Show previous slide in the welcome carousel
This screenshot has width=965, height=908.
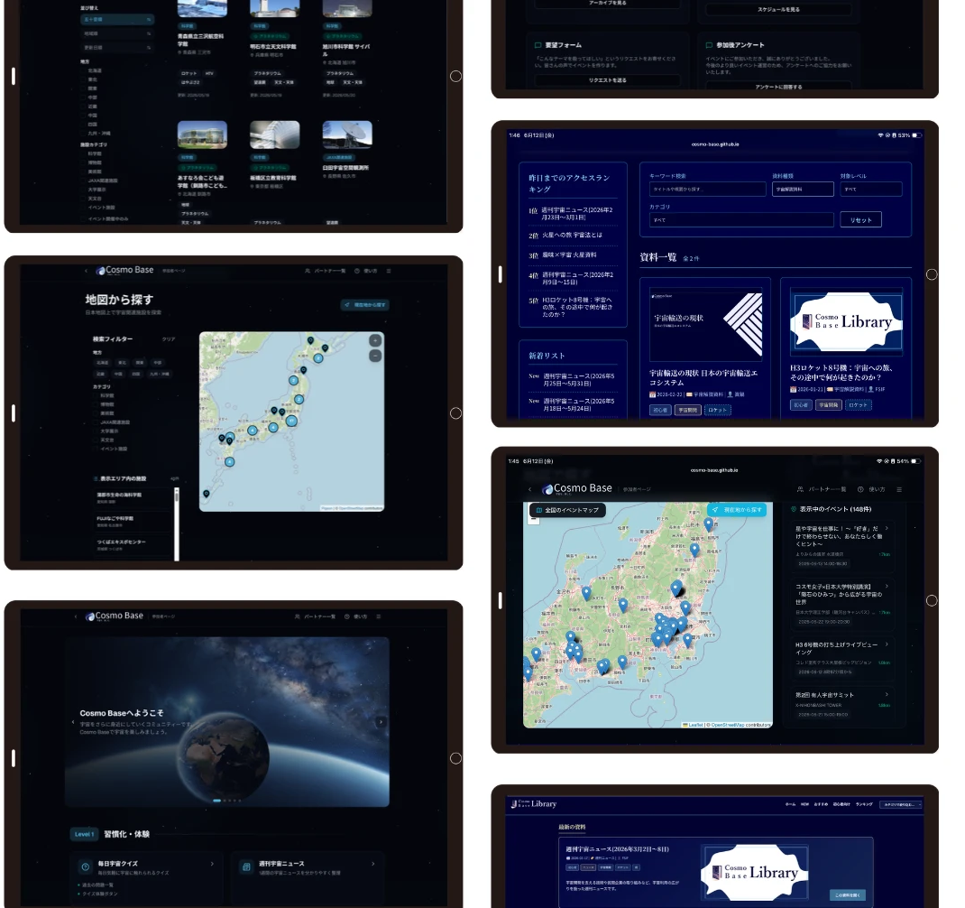(x=73, y=722)
